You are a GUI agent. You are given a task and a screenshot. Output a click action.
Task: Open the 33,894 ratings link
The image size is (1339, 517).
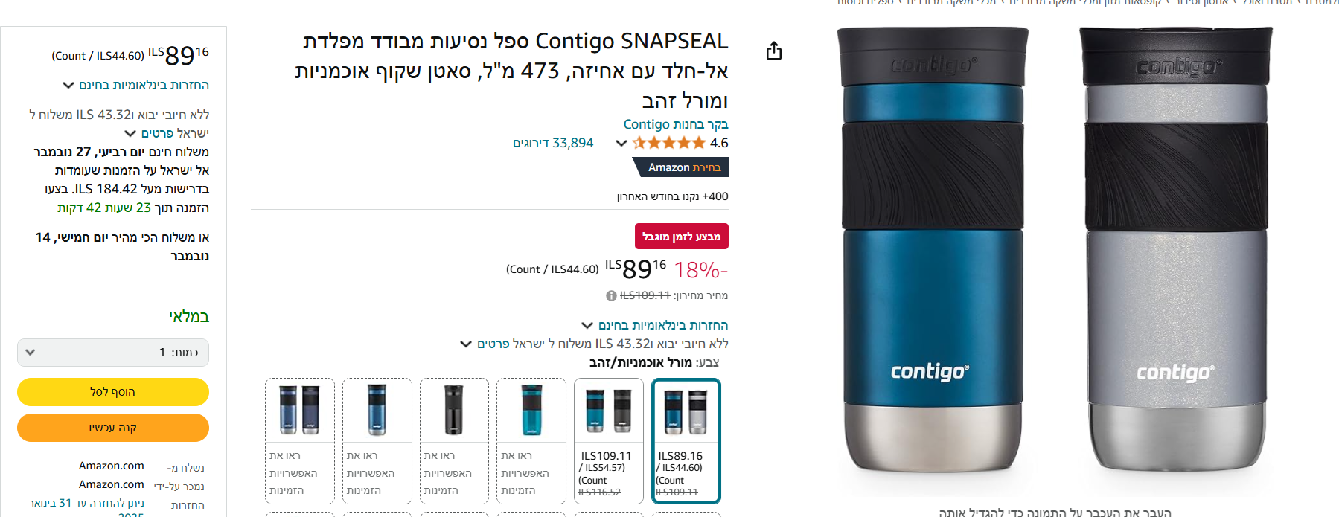[x=553, y=143]
